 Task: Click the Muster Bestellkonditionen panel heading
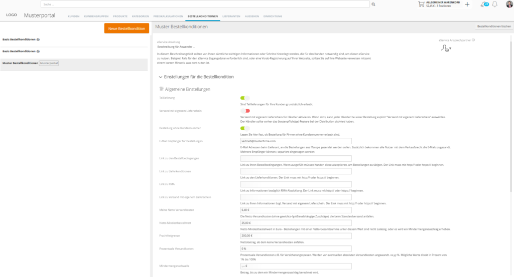point(181,27)
